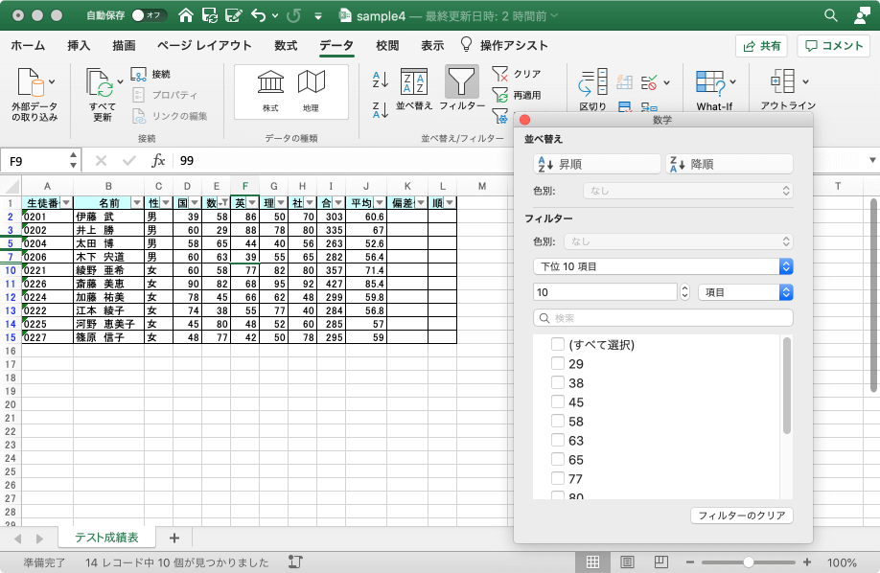
Task: Open the ホーム ribbon tab
Action: [x=28, y=45]
